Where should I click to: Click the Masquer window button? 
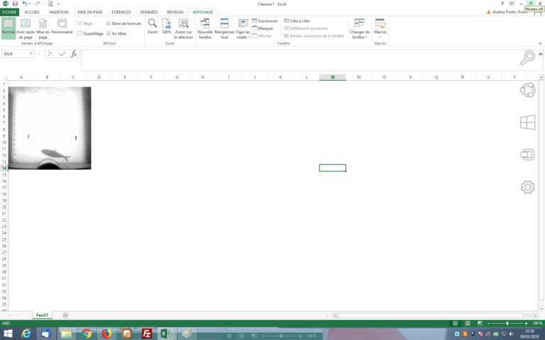(x=263, y=28)
